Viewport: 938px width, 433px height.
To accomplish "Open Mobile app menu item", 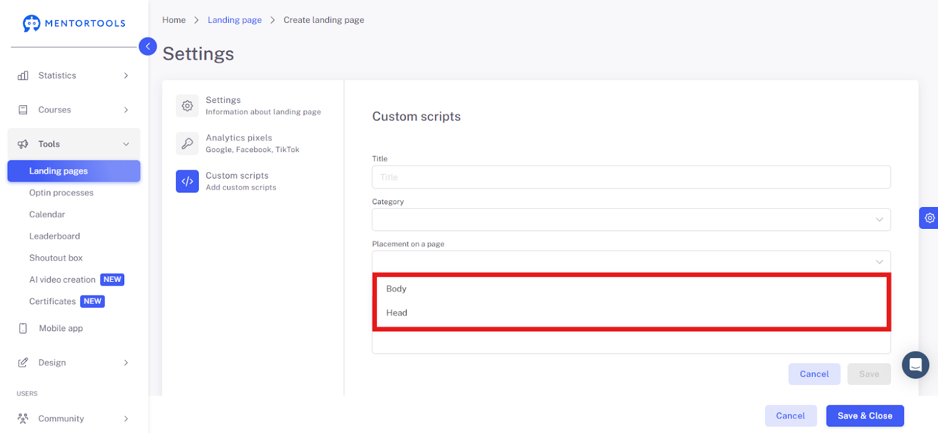I will 61,328.
